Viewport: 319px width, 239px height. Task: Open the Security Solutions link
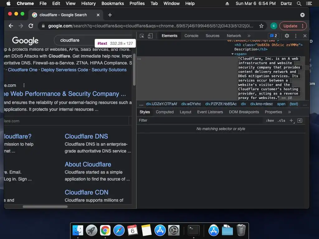(x=109, y=70)
